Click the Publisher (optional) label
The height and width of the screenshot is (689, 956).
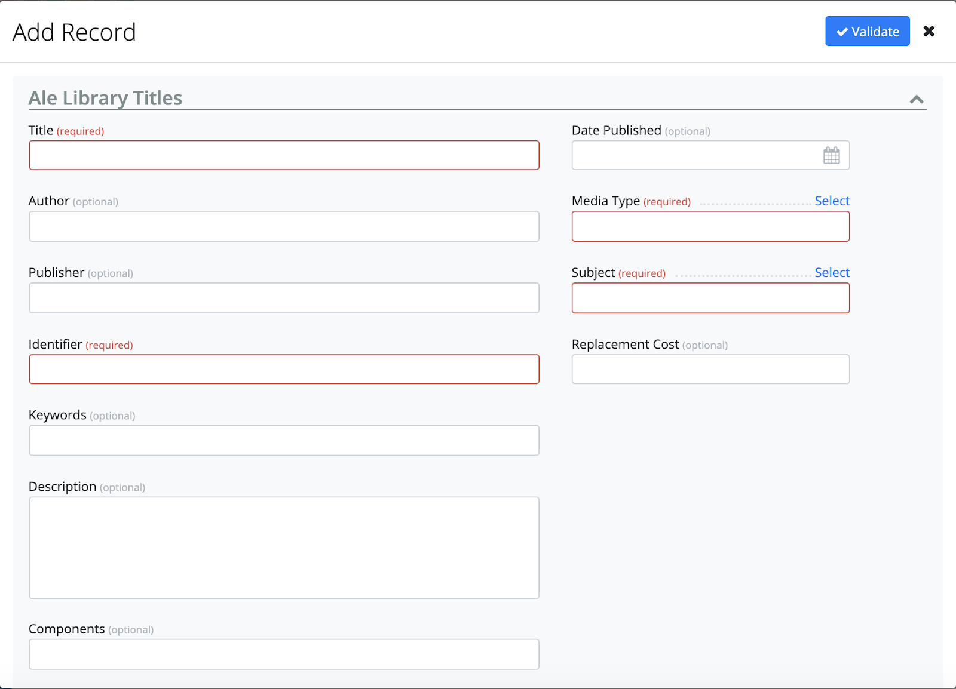pos(81,273)
